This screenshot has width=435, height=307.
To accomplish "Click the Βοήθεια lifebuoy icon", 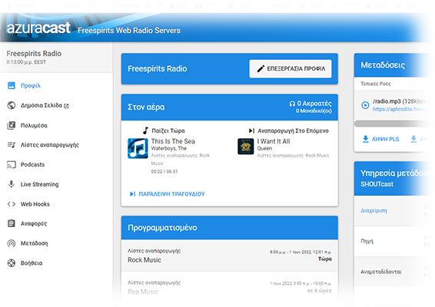I will (11, 263).
